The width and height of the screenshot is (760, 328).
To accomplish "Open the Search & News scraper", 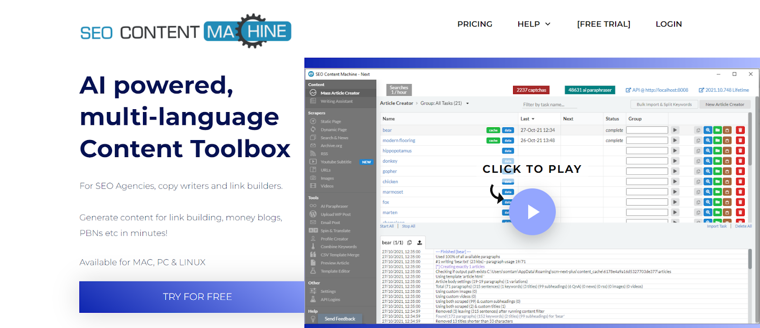I will (334, 138).
